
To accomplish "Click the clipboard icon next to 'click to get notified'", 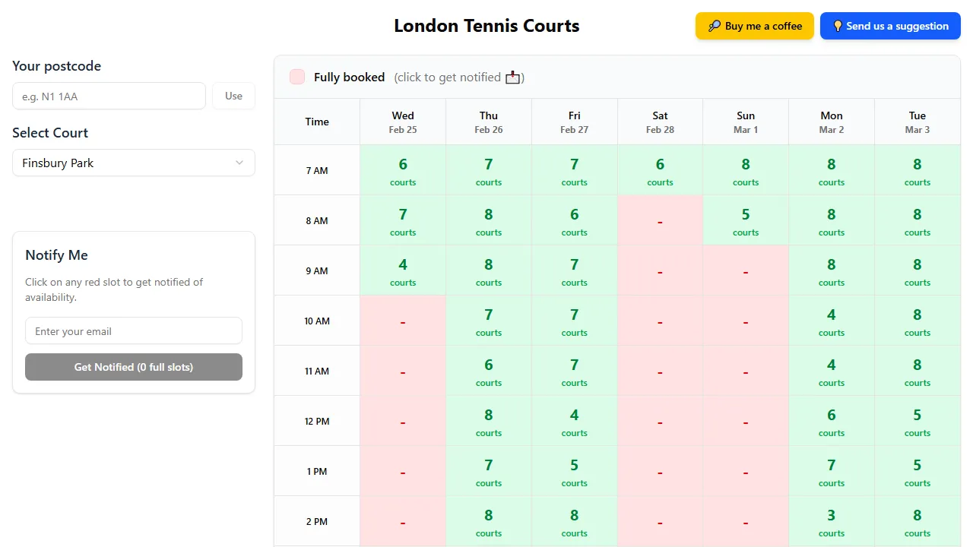I will click(x=512, y=77).
